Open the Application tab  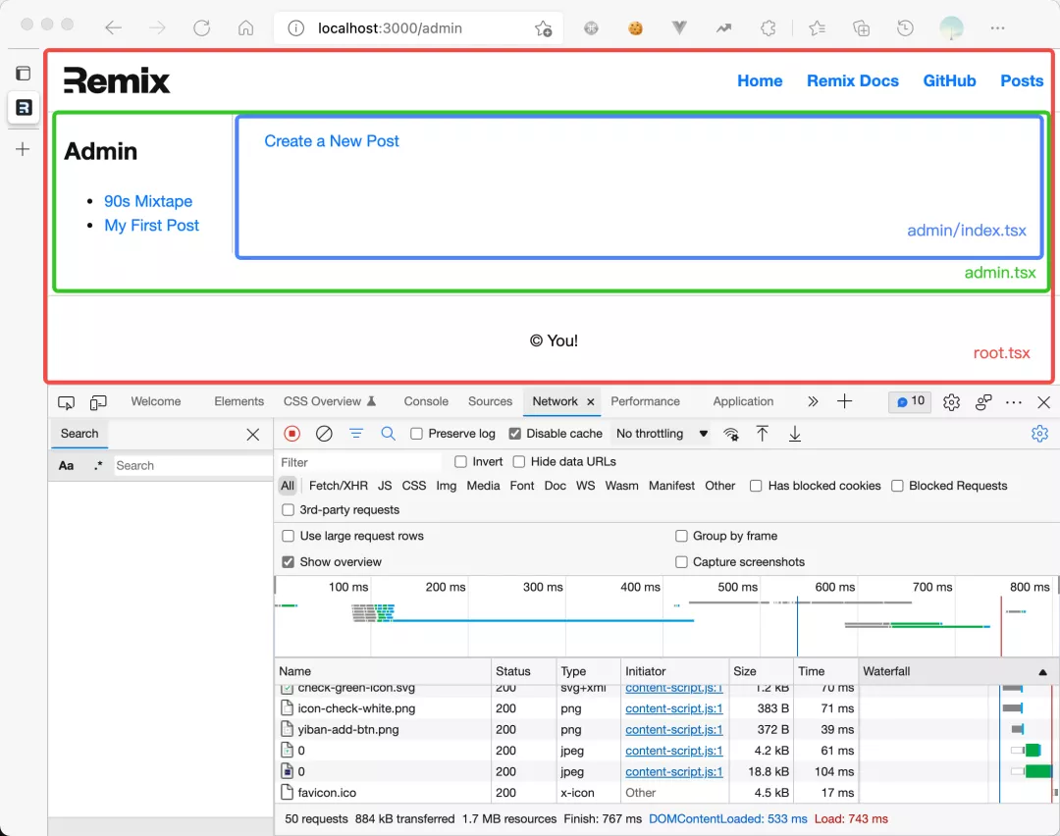coord(743,401)
